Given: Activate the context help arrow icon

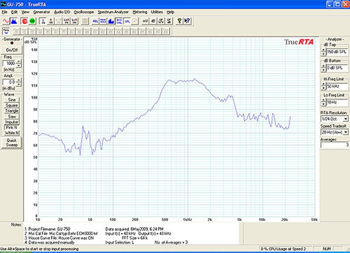Looking at the screenshot, I should pos(187,21).
